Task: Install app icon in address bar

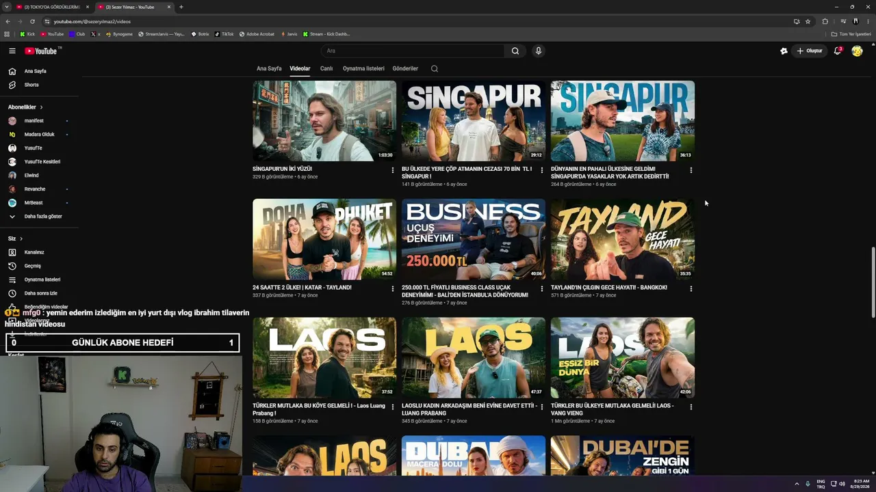Action: 797,21
